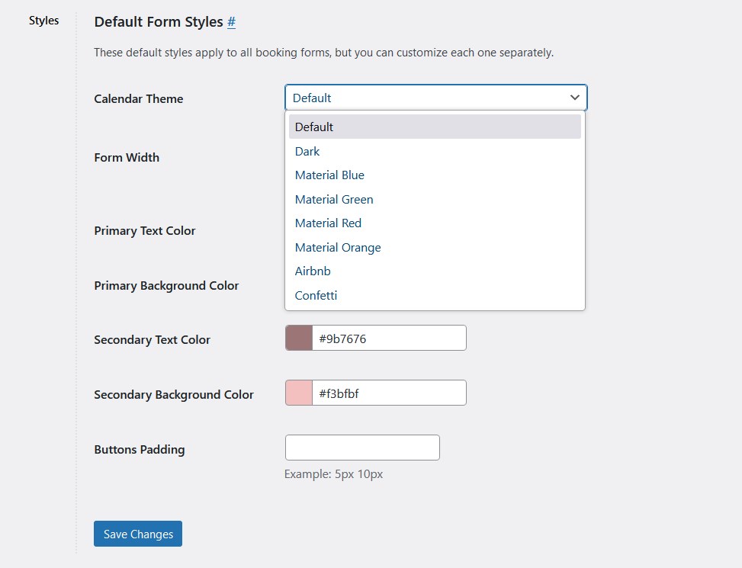This screenshot has height=568, width=742.
Task: Select Material Orange theme
Action: pyautogui.click(x=435, y=247)
